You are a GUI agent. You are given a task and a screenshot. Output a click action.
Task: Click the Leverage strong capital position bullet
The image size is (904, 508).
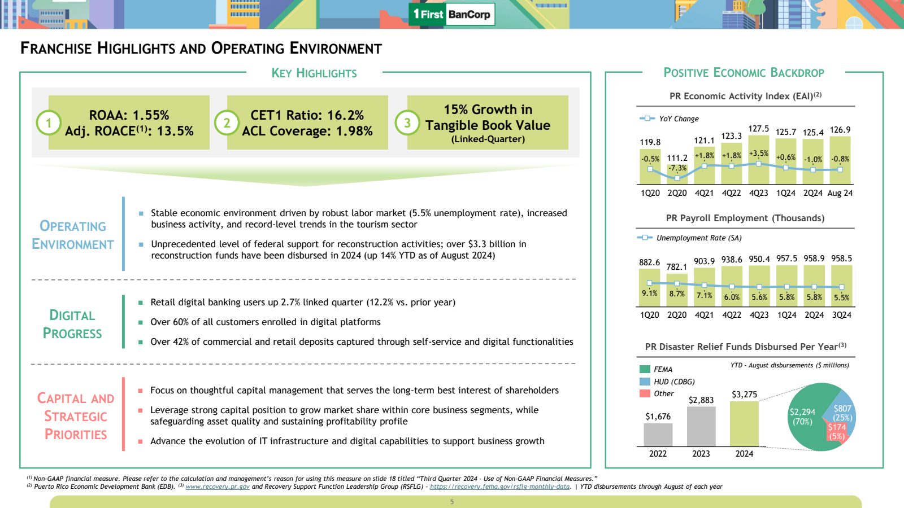tap(345, 415)
